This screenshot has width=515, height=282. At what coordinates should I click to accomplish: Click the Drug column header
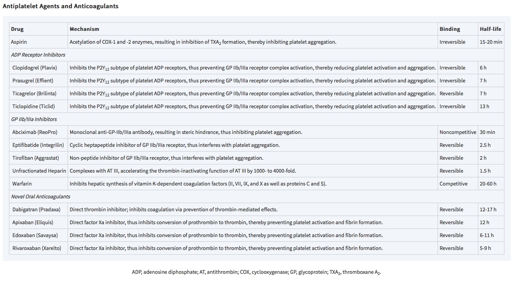coord(17,29)
